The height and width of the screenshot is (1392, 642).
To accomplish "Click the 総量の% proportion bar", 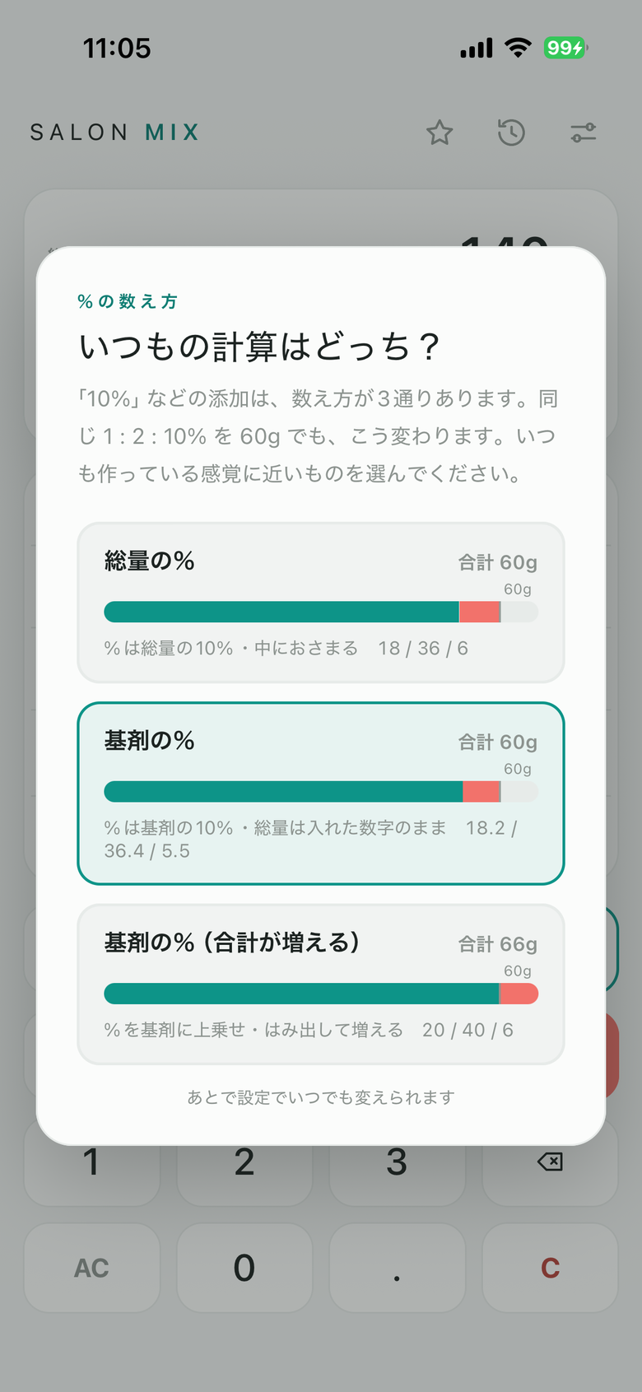I will click(x=321, y=612).
